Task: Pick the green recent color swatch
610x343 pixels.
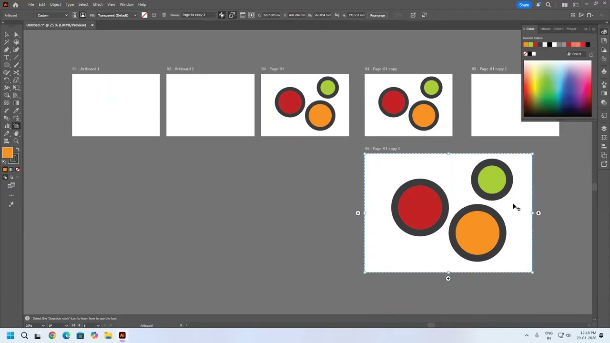Action: coord(530,45)
